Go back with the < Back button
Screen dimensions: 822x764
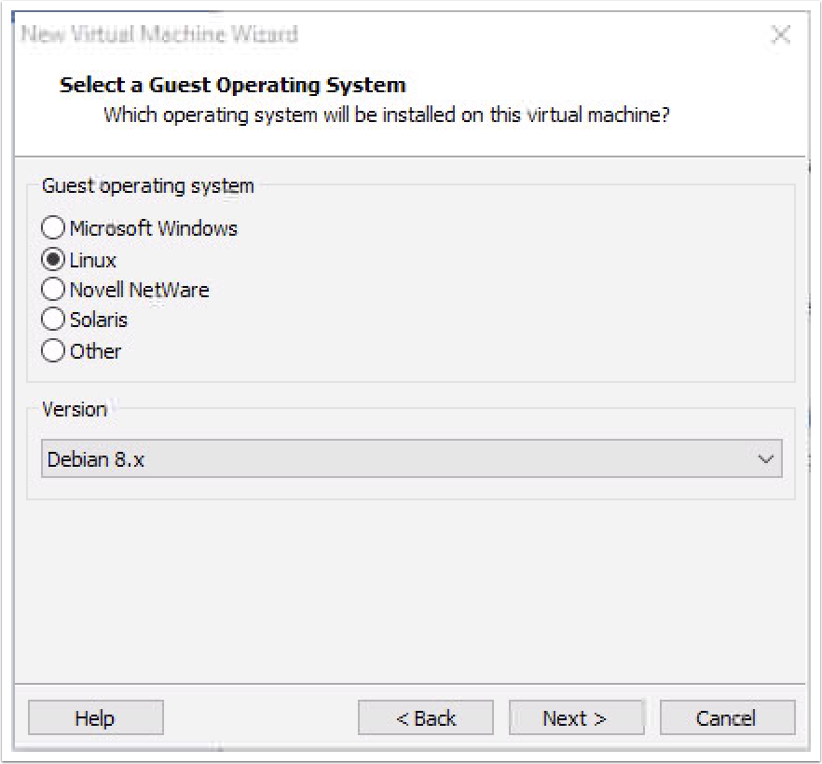426,718
